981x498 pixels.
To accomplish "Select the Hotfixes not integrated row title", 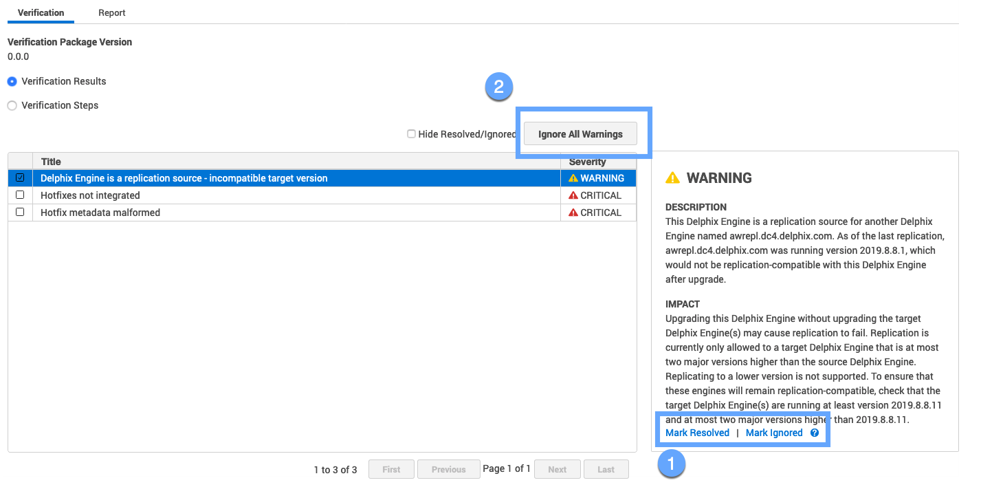I will (90, 195).
